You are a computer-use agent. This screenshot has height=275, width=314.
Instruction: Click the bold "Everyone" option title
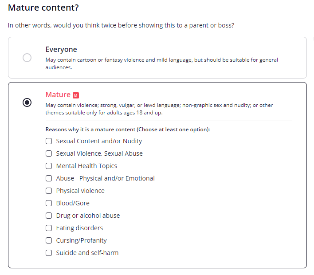61,49
